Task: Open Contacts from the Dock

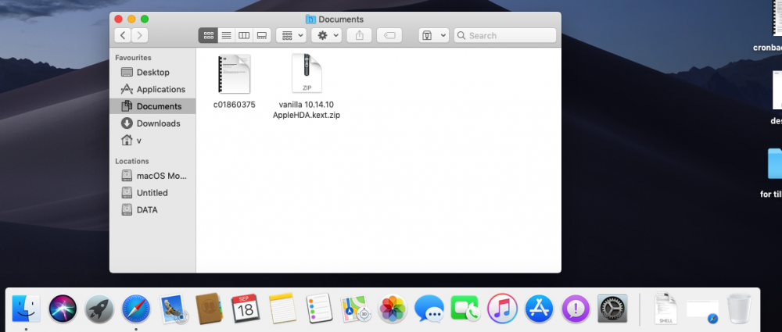Action: tap(209, 309)
